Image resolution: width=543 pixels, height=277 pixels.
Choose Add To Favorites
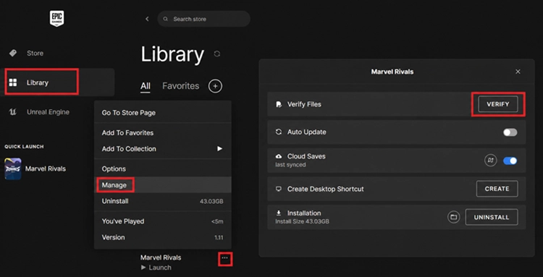pos(163,133)
